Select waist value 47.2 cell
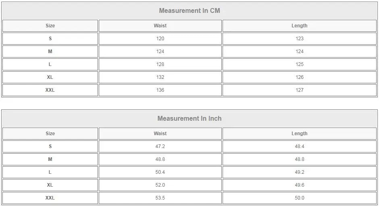This screenshot has height=206, width=379. coord(160,146)
